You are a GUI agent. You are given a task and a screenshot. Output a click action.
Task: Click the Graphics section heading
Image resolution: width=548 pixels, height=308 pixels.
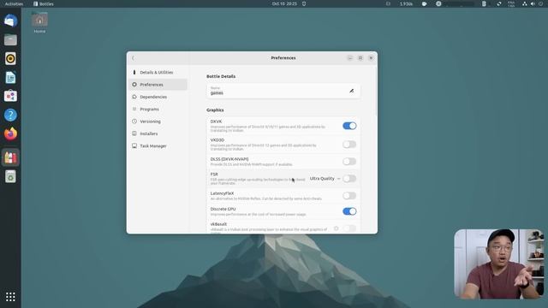[215, 110]
